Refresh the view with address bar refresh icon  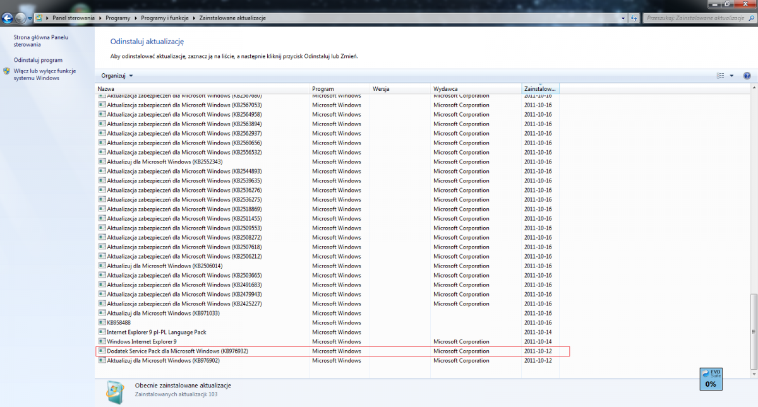click(634, 18)
